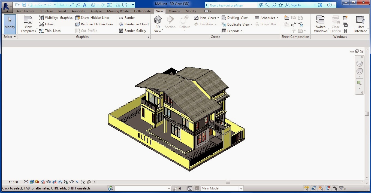Select Zoom in Region from navigation bar

[x=360, y=83]
